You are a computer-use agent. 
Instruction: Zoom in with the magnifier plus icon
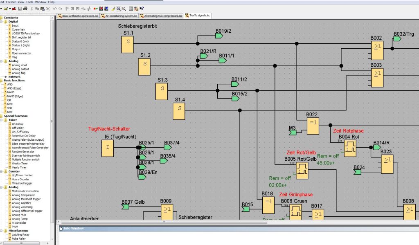(118, 9)
